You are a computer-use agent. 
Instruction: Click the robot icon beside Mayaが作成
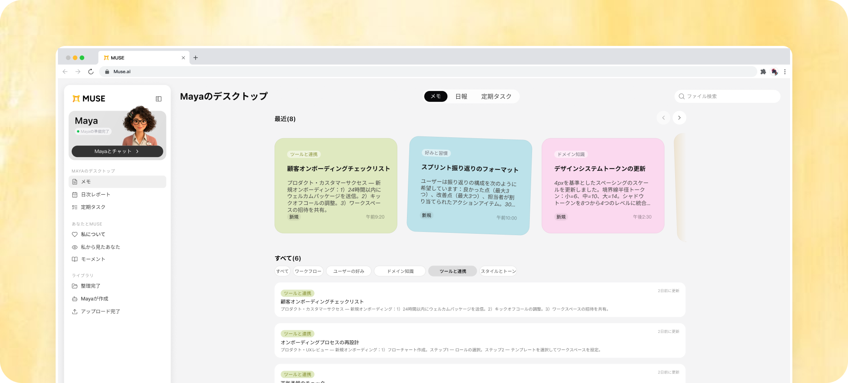75,299
